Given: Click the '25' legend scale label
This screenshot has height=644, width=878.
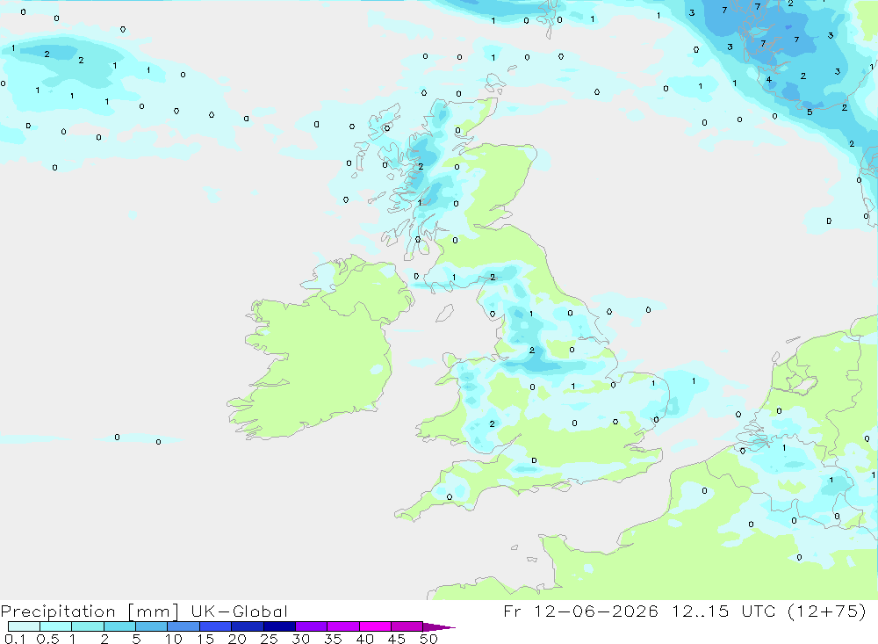Looking at the screenshot, I should tap(270, 639).
